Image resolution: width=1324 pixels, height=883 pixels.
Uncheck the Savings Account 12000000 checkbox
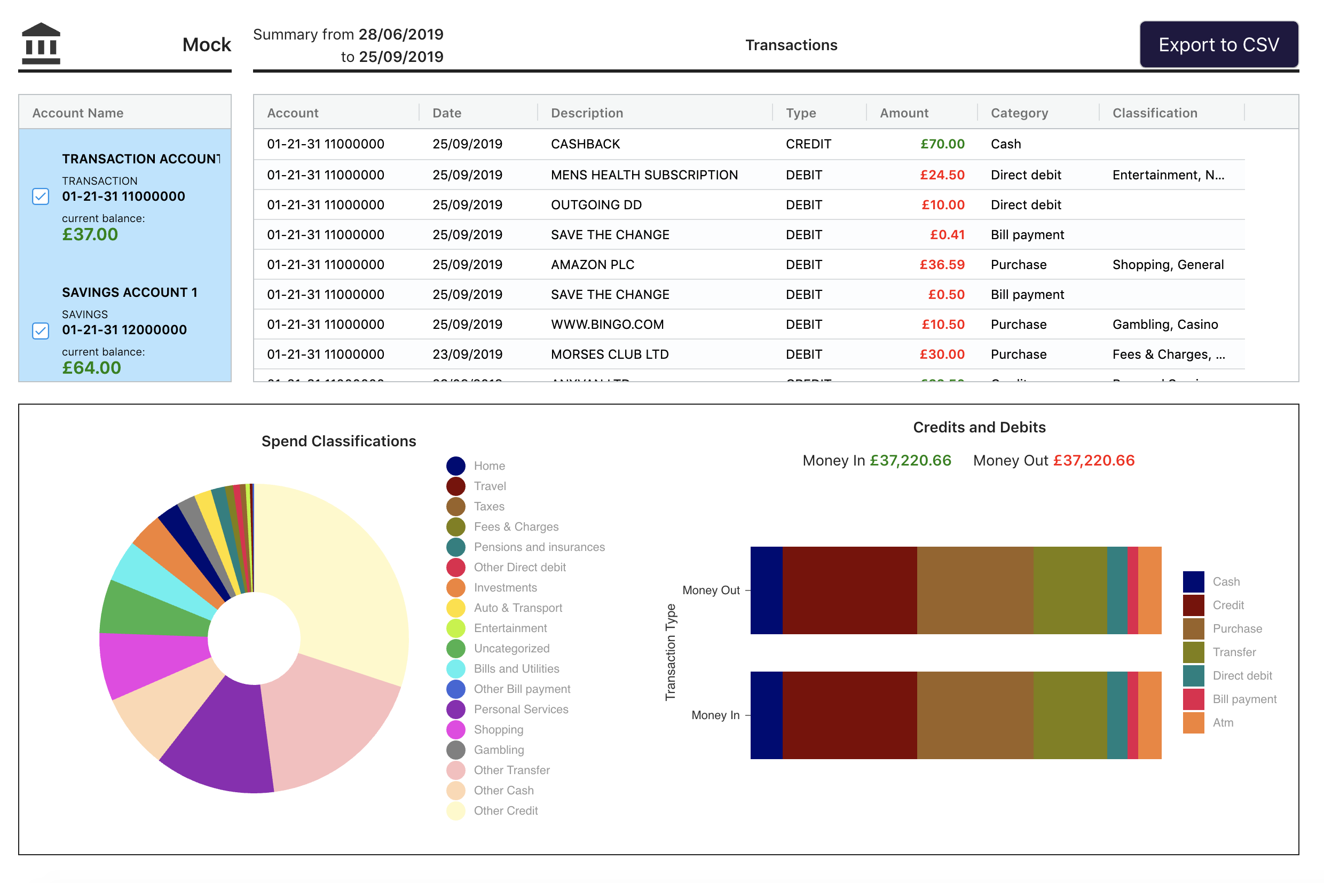pyautogui.click(x=41, y=330)
